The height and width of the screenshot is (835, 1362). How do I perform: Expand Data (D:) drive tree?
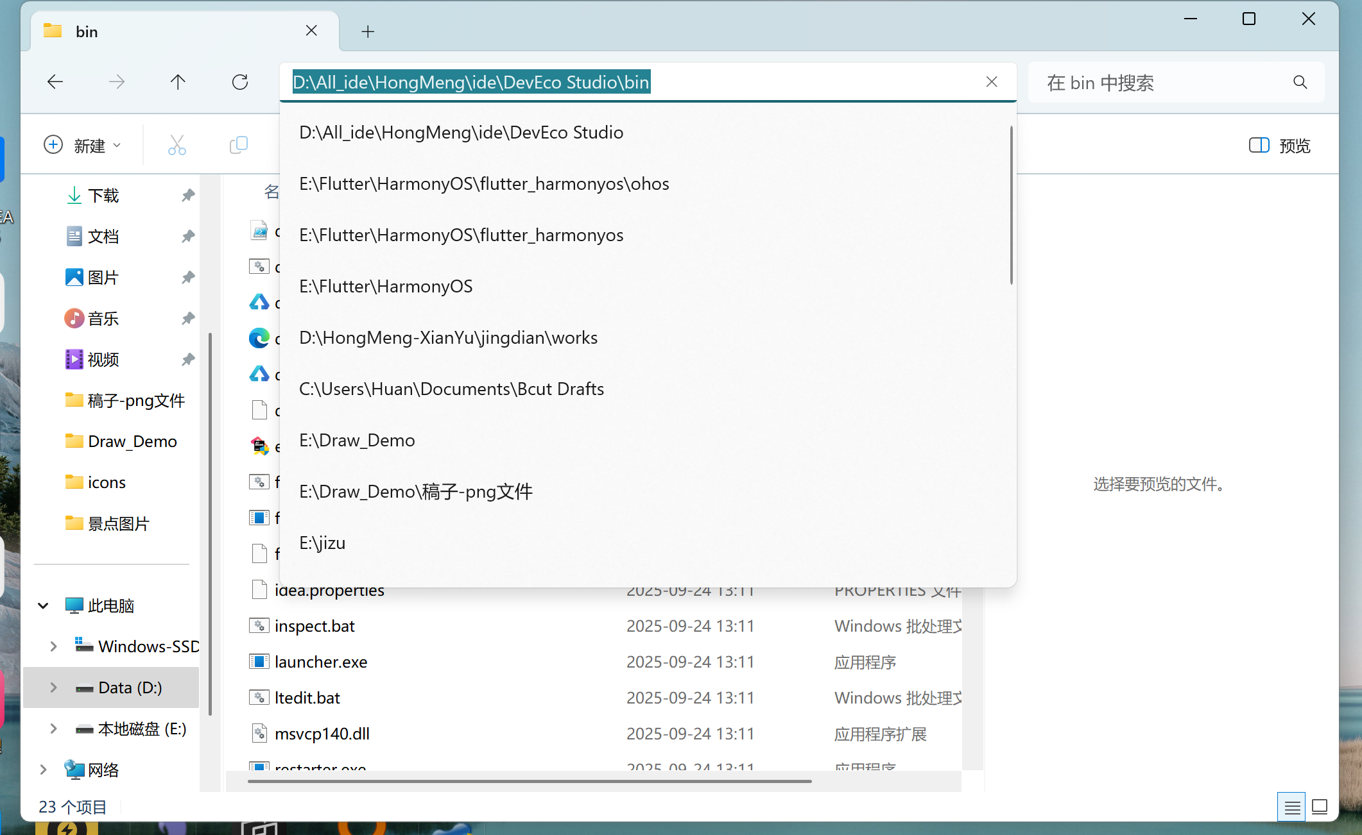coord(54,687)
